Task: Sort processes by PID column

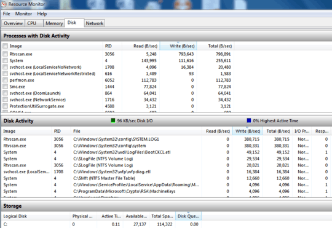Action: tap(113, 46)
